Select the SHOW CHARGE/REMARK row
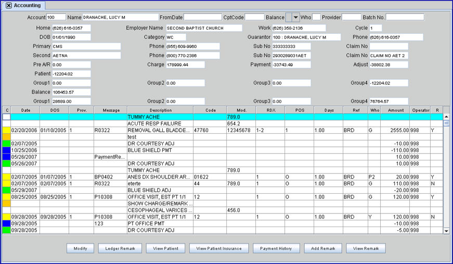 223,204
